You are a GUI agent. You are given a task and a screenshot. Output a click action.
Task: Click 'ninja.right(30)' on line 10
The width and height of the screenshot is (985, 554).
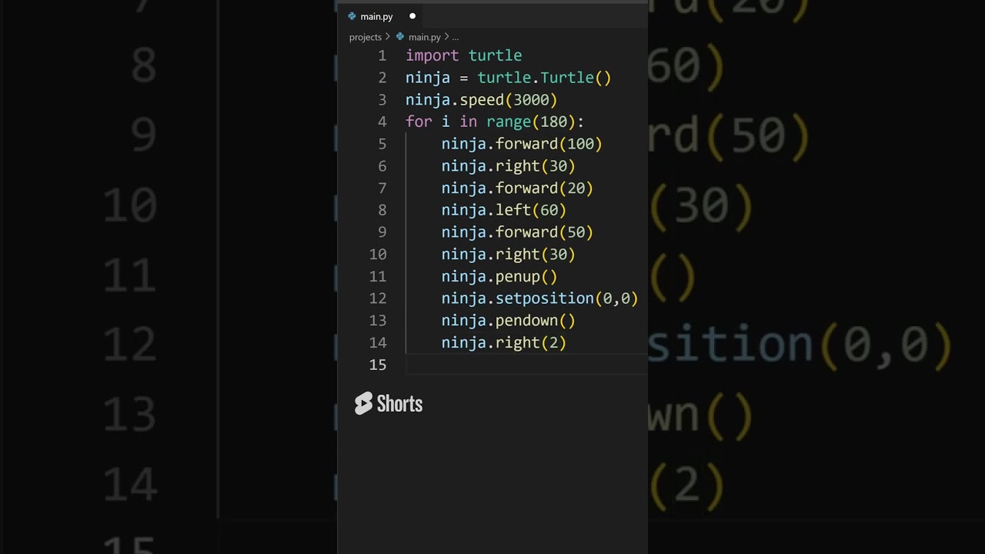tap(508, 255)
